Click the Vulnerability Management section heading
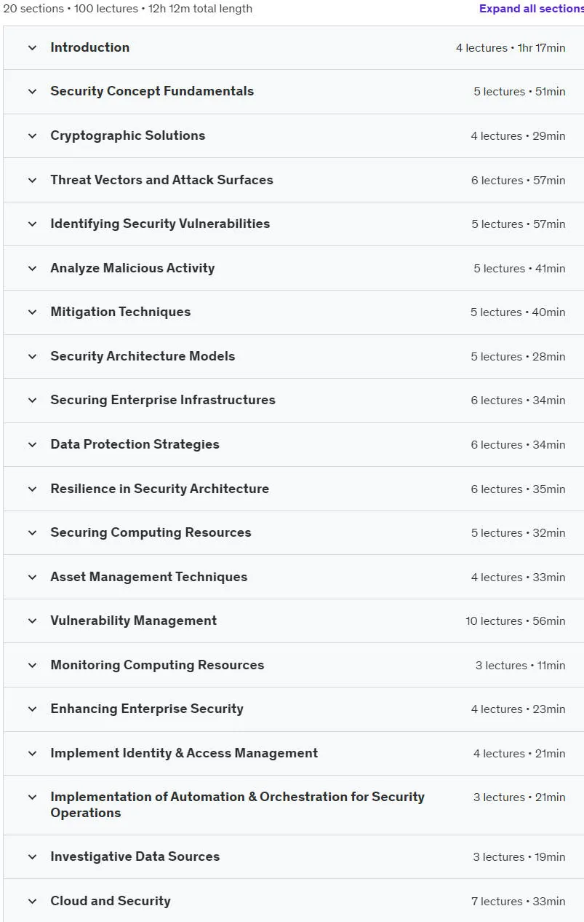The width and height of the screenshot is (584, 922). click(133, 620)
